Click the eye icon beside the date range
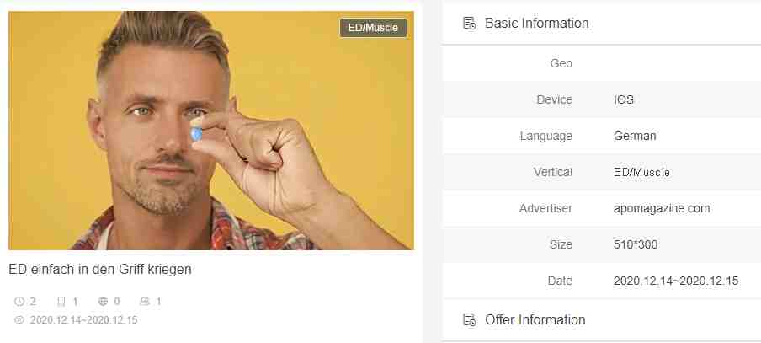This screenshot has height=343, width=761. [x=19, y=320]
